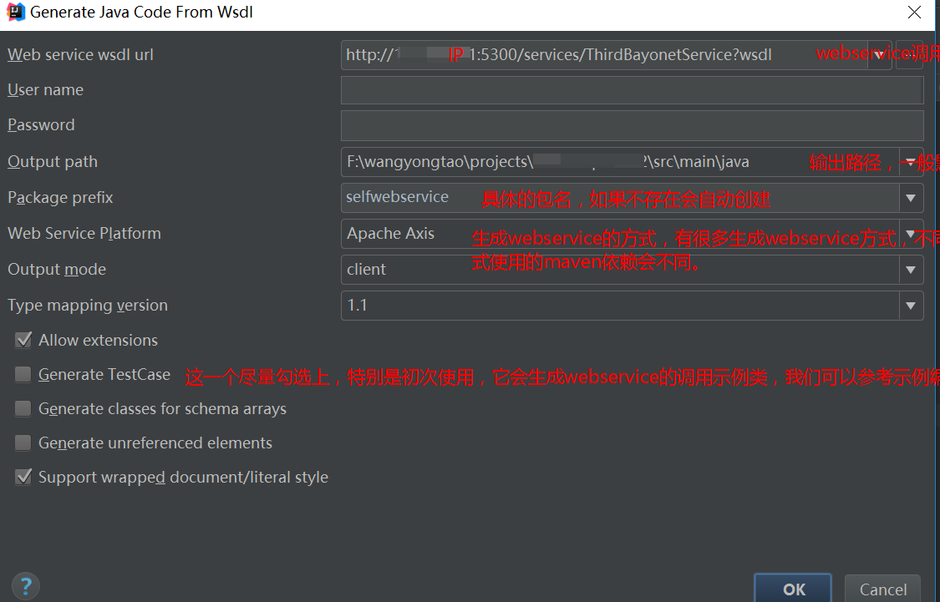
Task: Open the Web Service Platform dropdown
Action: coord(910,233)
